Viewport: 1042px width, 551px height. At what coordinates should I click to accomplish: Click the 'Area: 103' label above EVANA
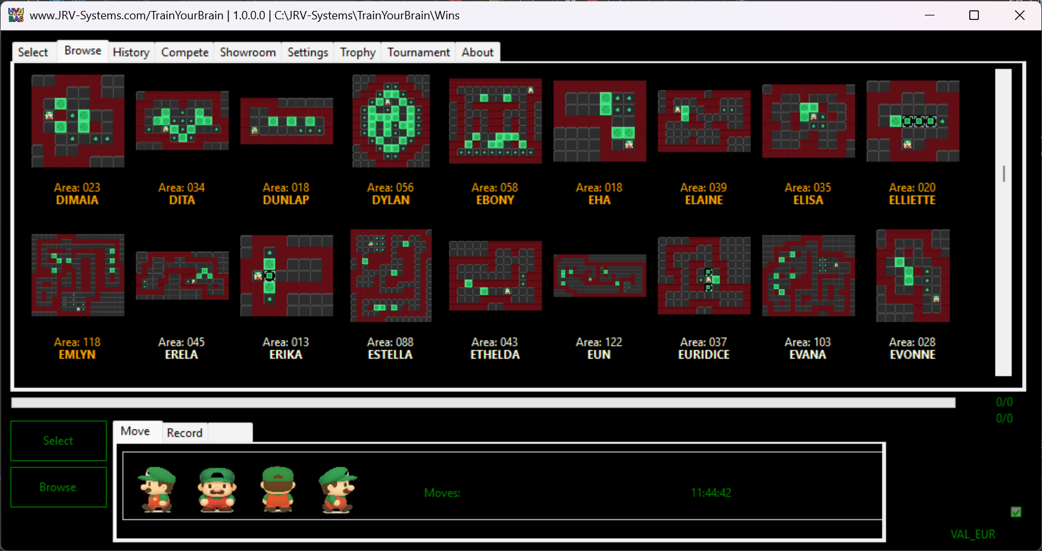pos(808,342)
